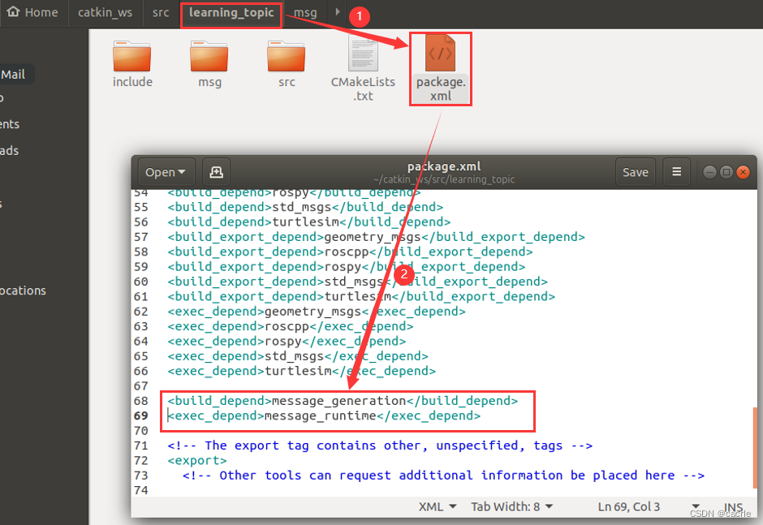Image resolution: width=763 pixels, height=525 pixels.
Task: Click the exec_depend geometry_msgs line
Action: [317, 312]
